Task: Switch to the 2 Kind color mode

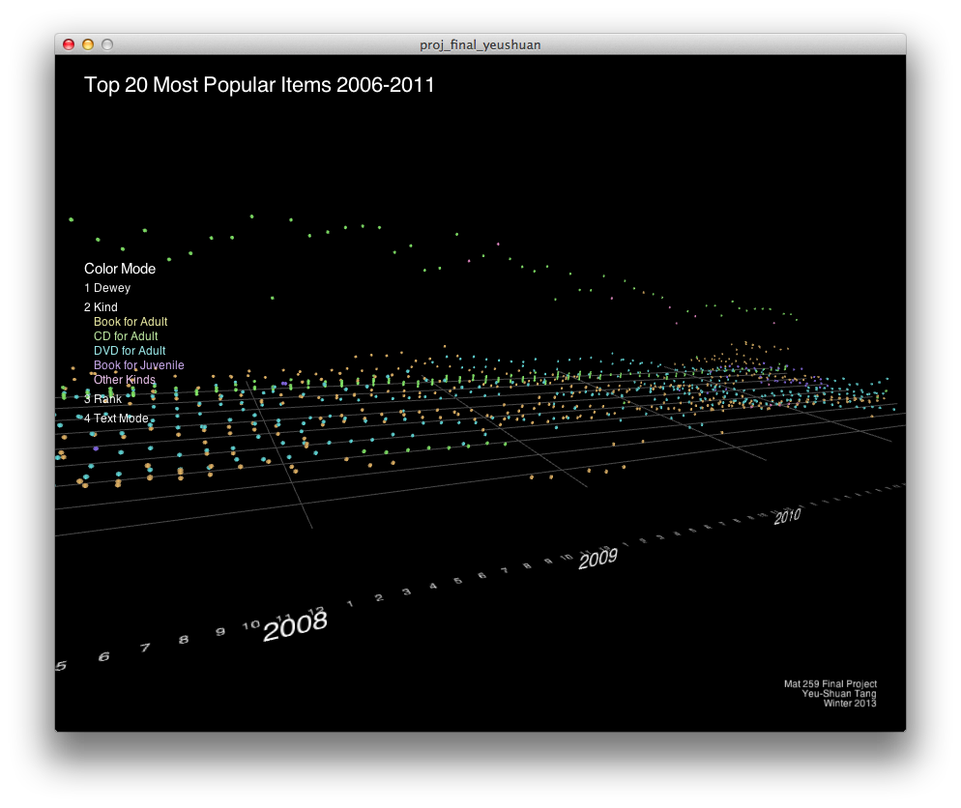Action: pos(101,307)
